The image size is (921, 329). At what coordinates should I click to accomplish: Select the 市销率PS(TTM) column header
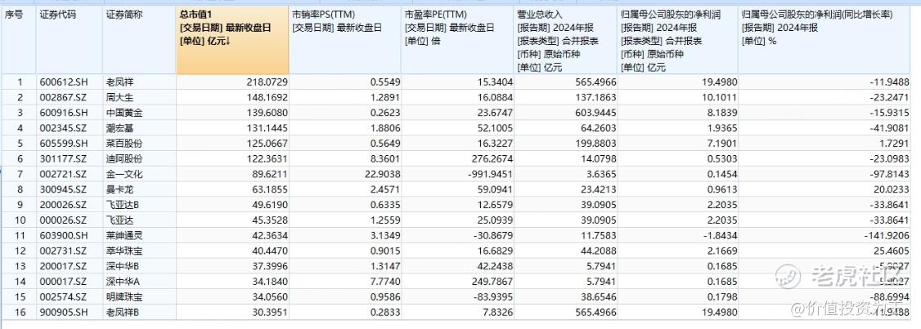[345, 41]
